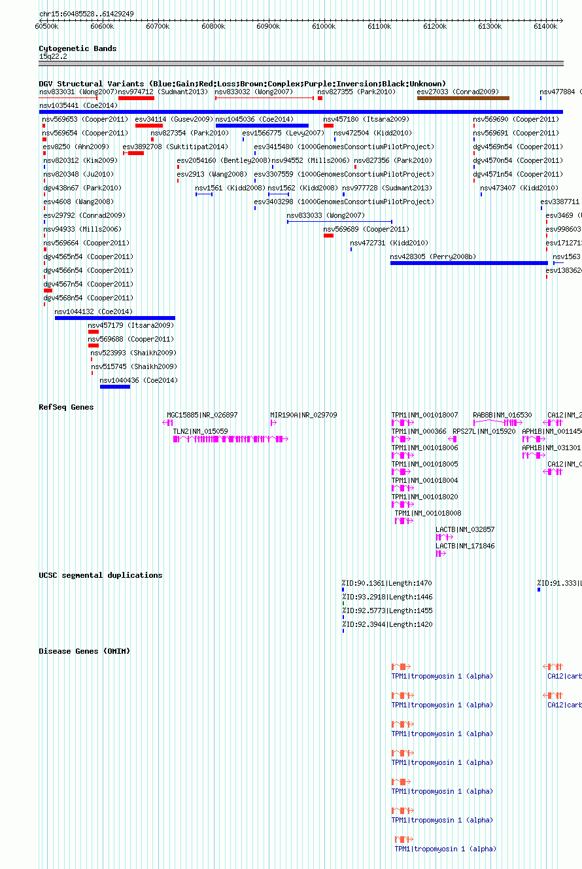The image size is (582, 869).
Task: Open variant esv34114 (Gusev2009) label
Action: point(175,120)
